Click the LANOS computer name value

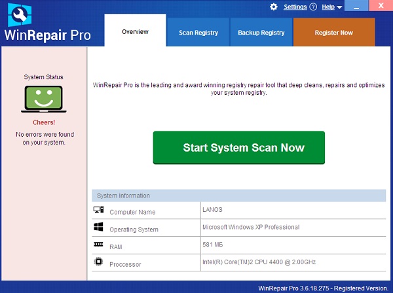(x=214, y=210)
